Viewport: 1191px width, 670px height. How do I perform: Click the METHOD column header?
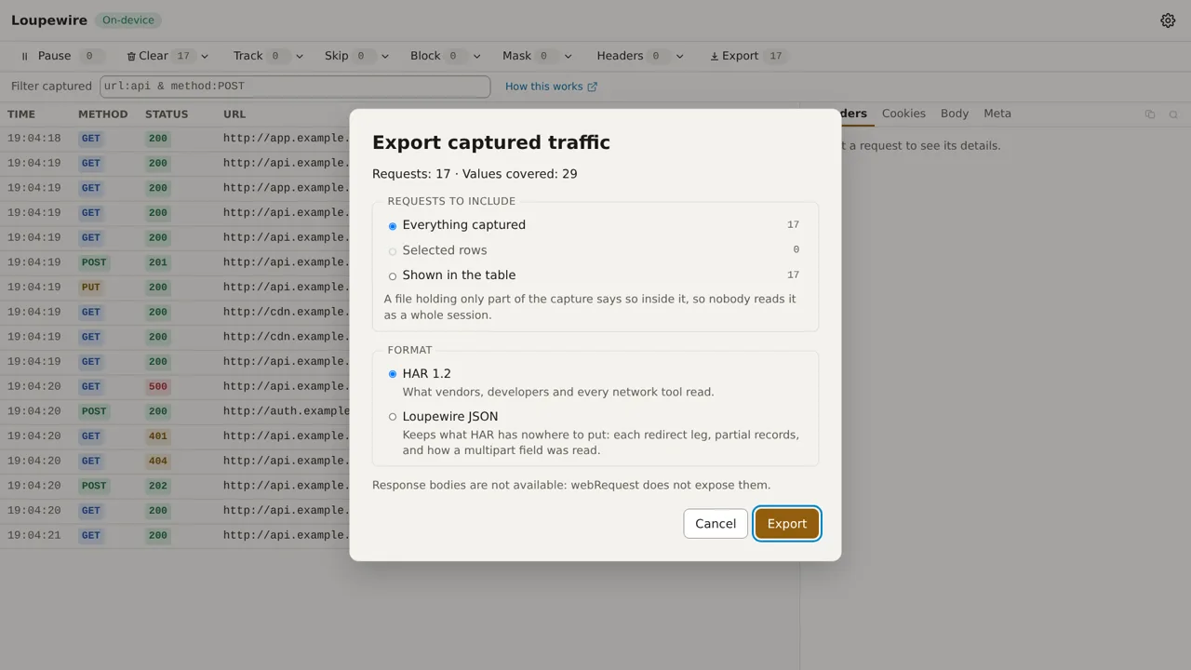pos(103,114)
